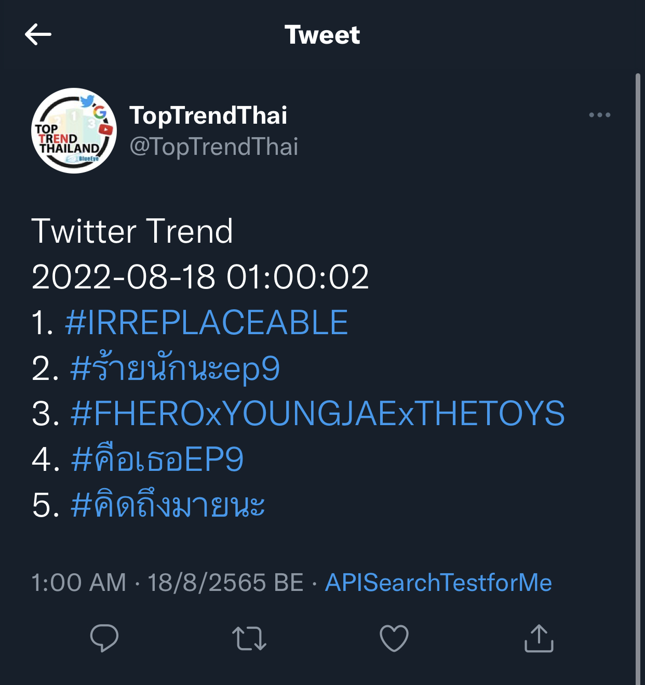645x685 pixels.
Task: Like the tweet with heart icon
Action: [394, 638]
